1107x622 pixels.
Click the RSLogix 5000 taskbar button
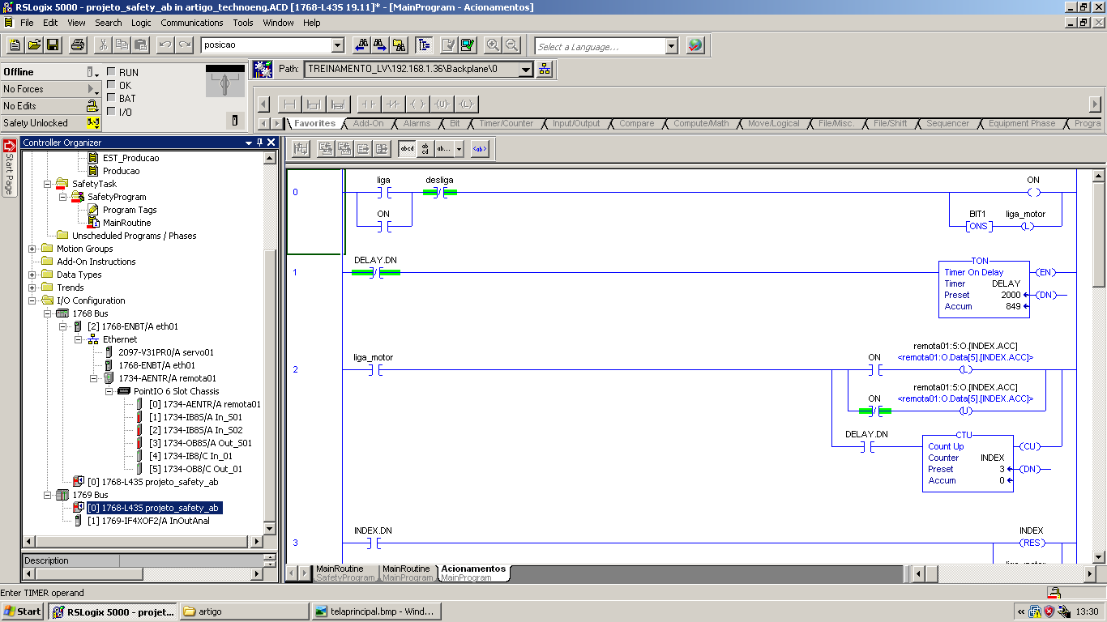coord(113,611)
